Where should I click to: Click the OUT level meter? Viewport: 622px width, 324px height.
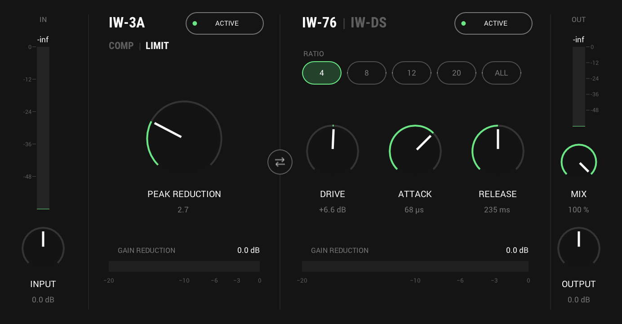[x=579, y=87]
